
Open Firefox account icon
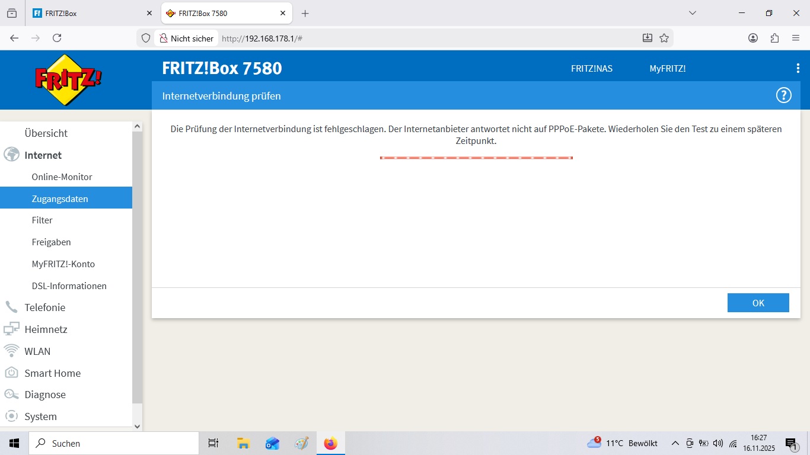[753, 38]
